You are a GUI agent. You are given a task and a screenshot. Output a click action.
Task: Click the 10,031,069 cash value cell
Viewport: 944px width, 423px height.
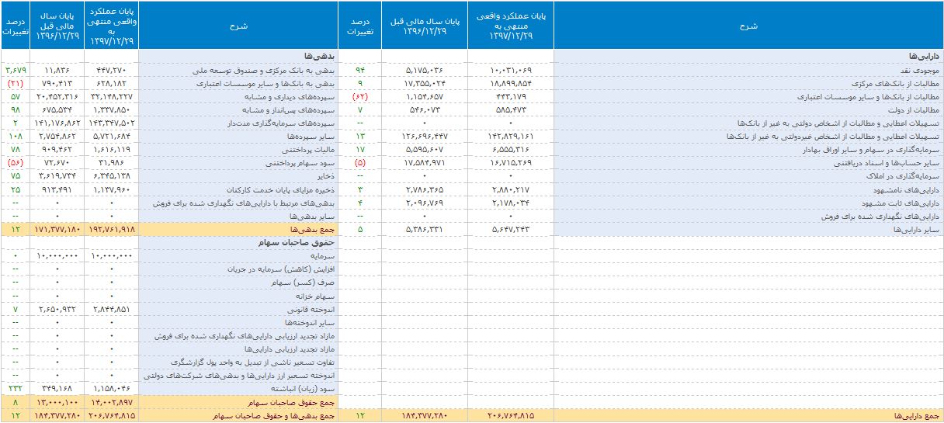click(510, 70)
